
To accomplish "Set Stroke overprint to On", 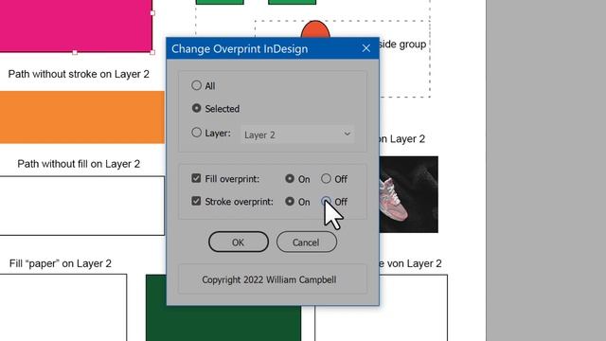I will [x=290, y=201].
